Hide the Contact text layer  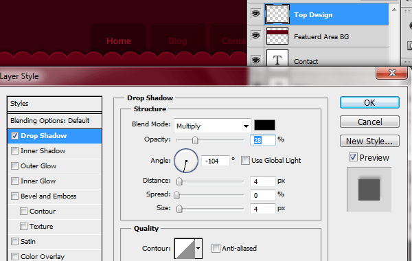(255, 60)
